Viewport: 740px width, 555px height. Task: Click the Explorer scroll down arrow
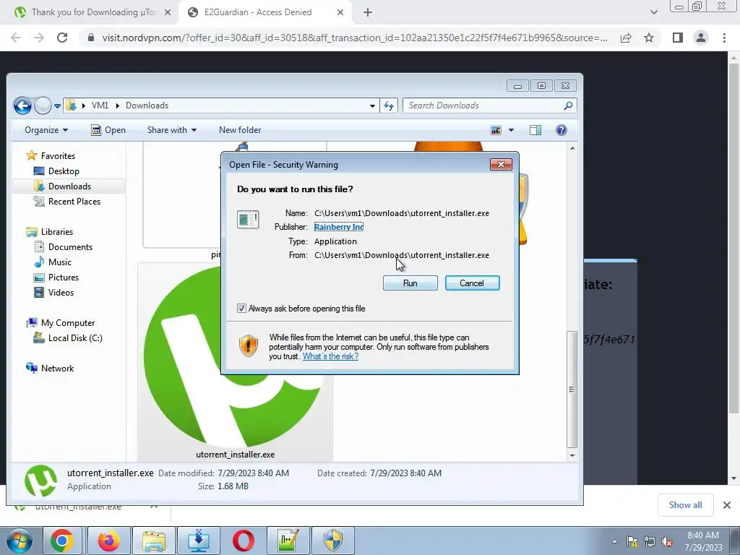coord(572,455)
